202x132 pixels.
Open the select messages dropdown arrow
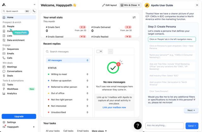point(101,51)
